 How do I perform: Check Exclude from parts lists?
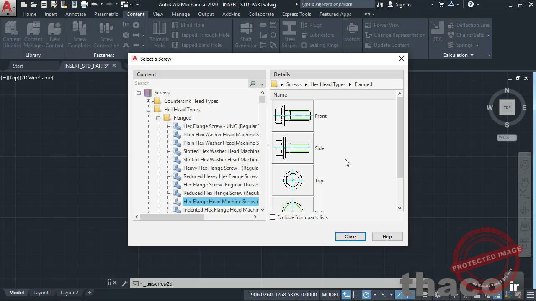[273, 217]
